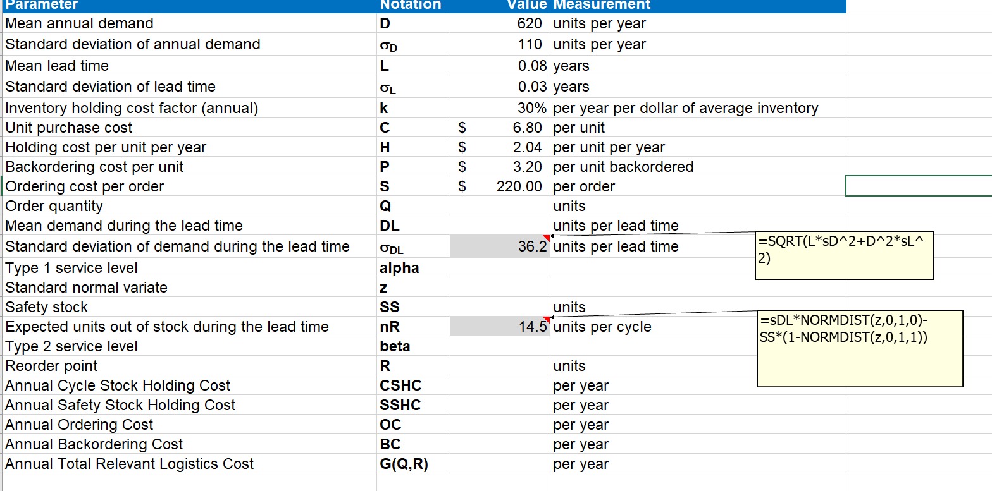Click the Measurement column header
This screenshot has height=491, width=992.
698,6
